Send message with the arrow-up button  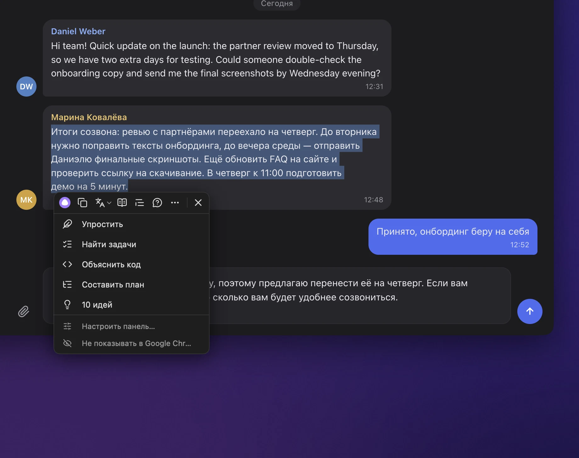click(x=530, y=311)
